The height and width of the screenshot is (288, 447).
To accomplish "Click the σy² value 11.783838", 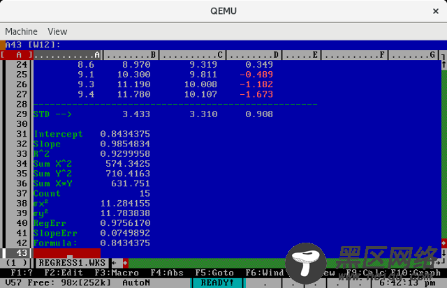I will point(125,213).
